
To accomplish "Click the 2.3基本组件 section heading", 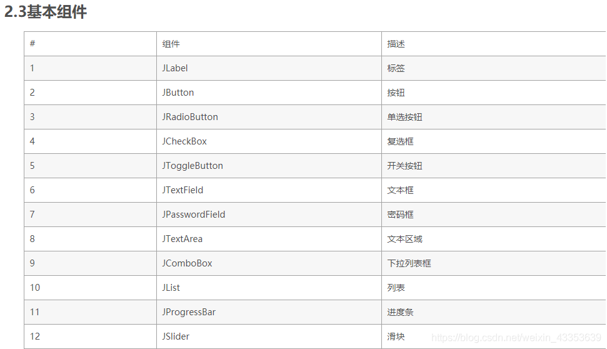I will click(45, 12).
